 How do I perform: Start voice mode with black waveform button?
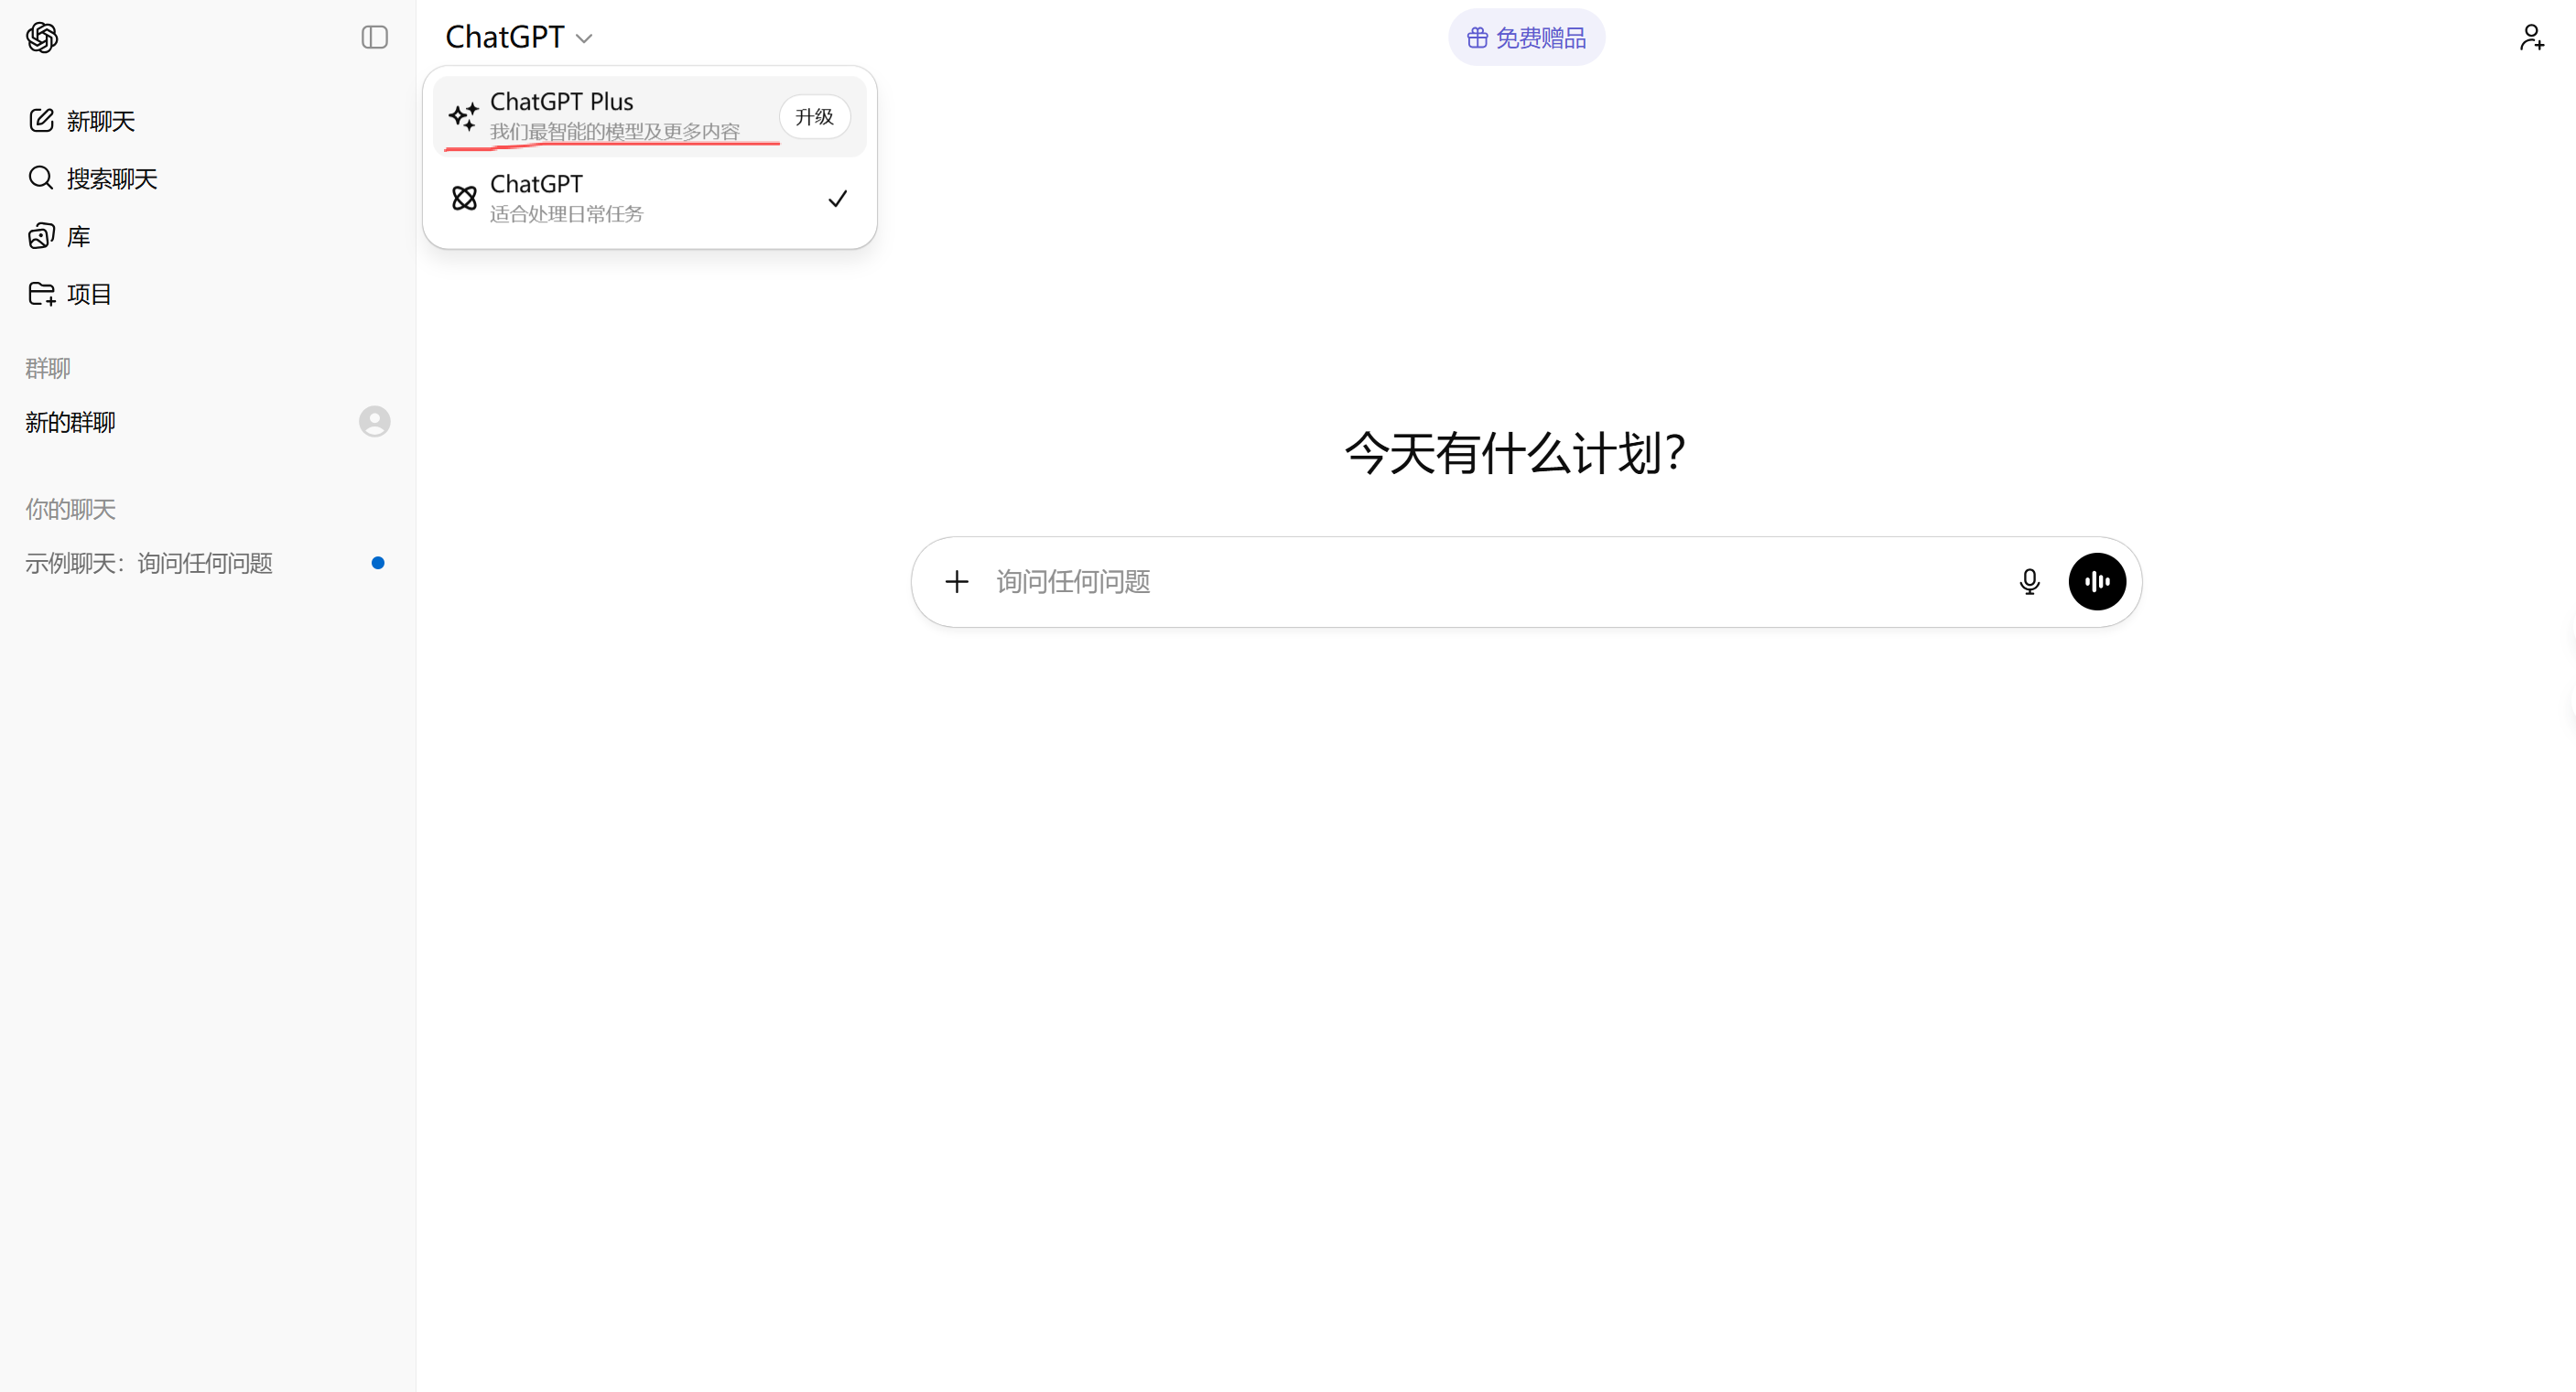tap(2097, 582)
